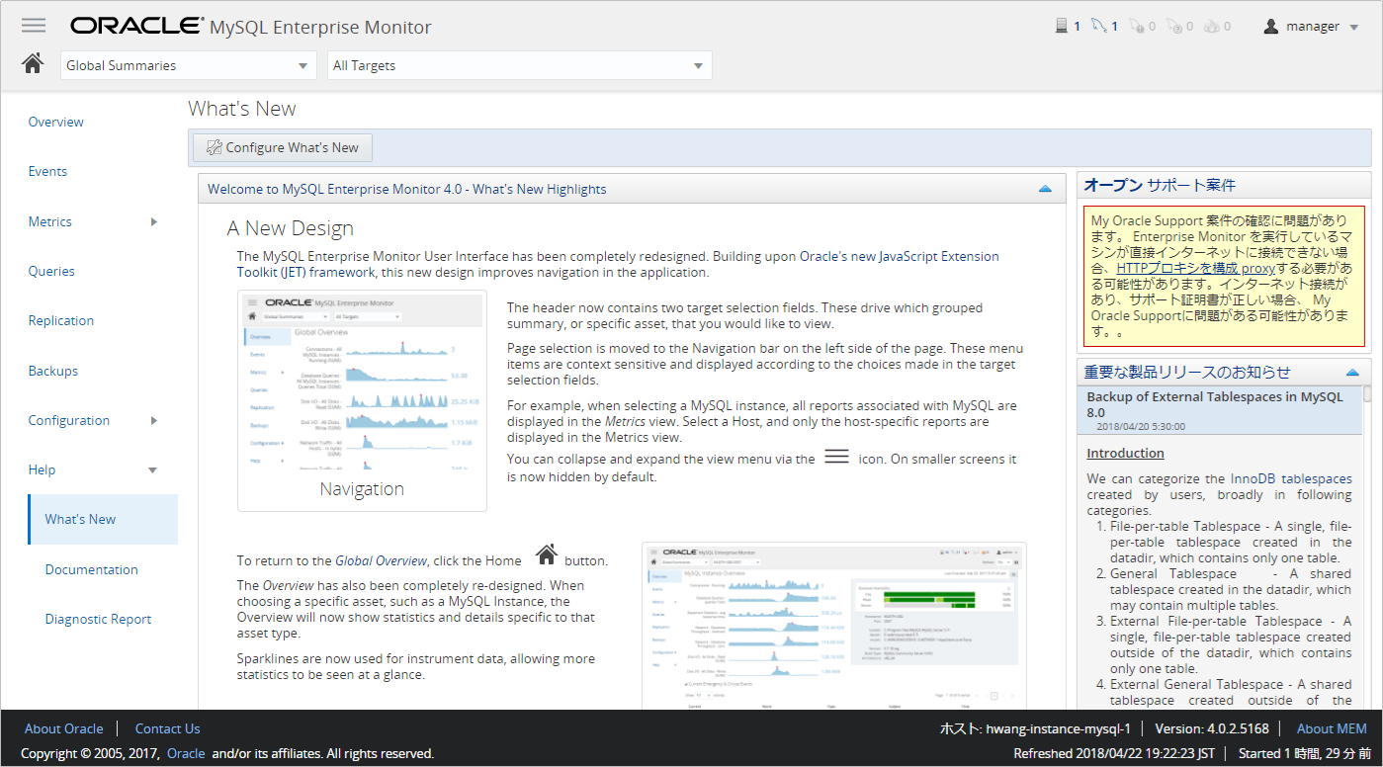Open the InnoDB tablespaces link
This screenshot has height=767, width=1383.
pyautogui.click(x=1291, y=478)
